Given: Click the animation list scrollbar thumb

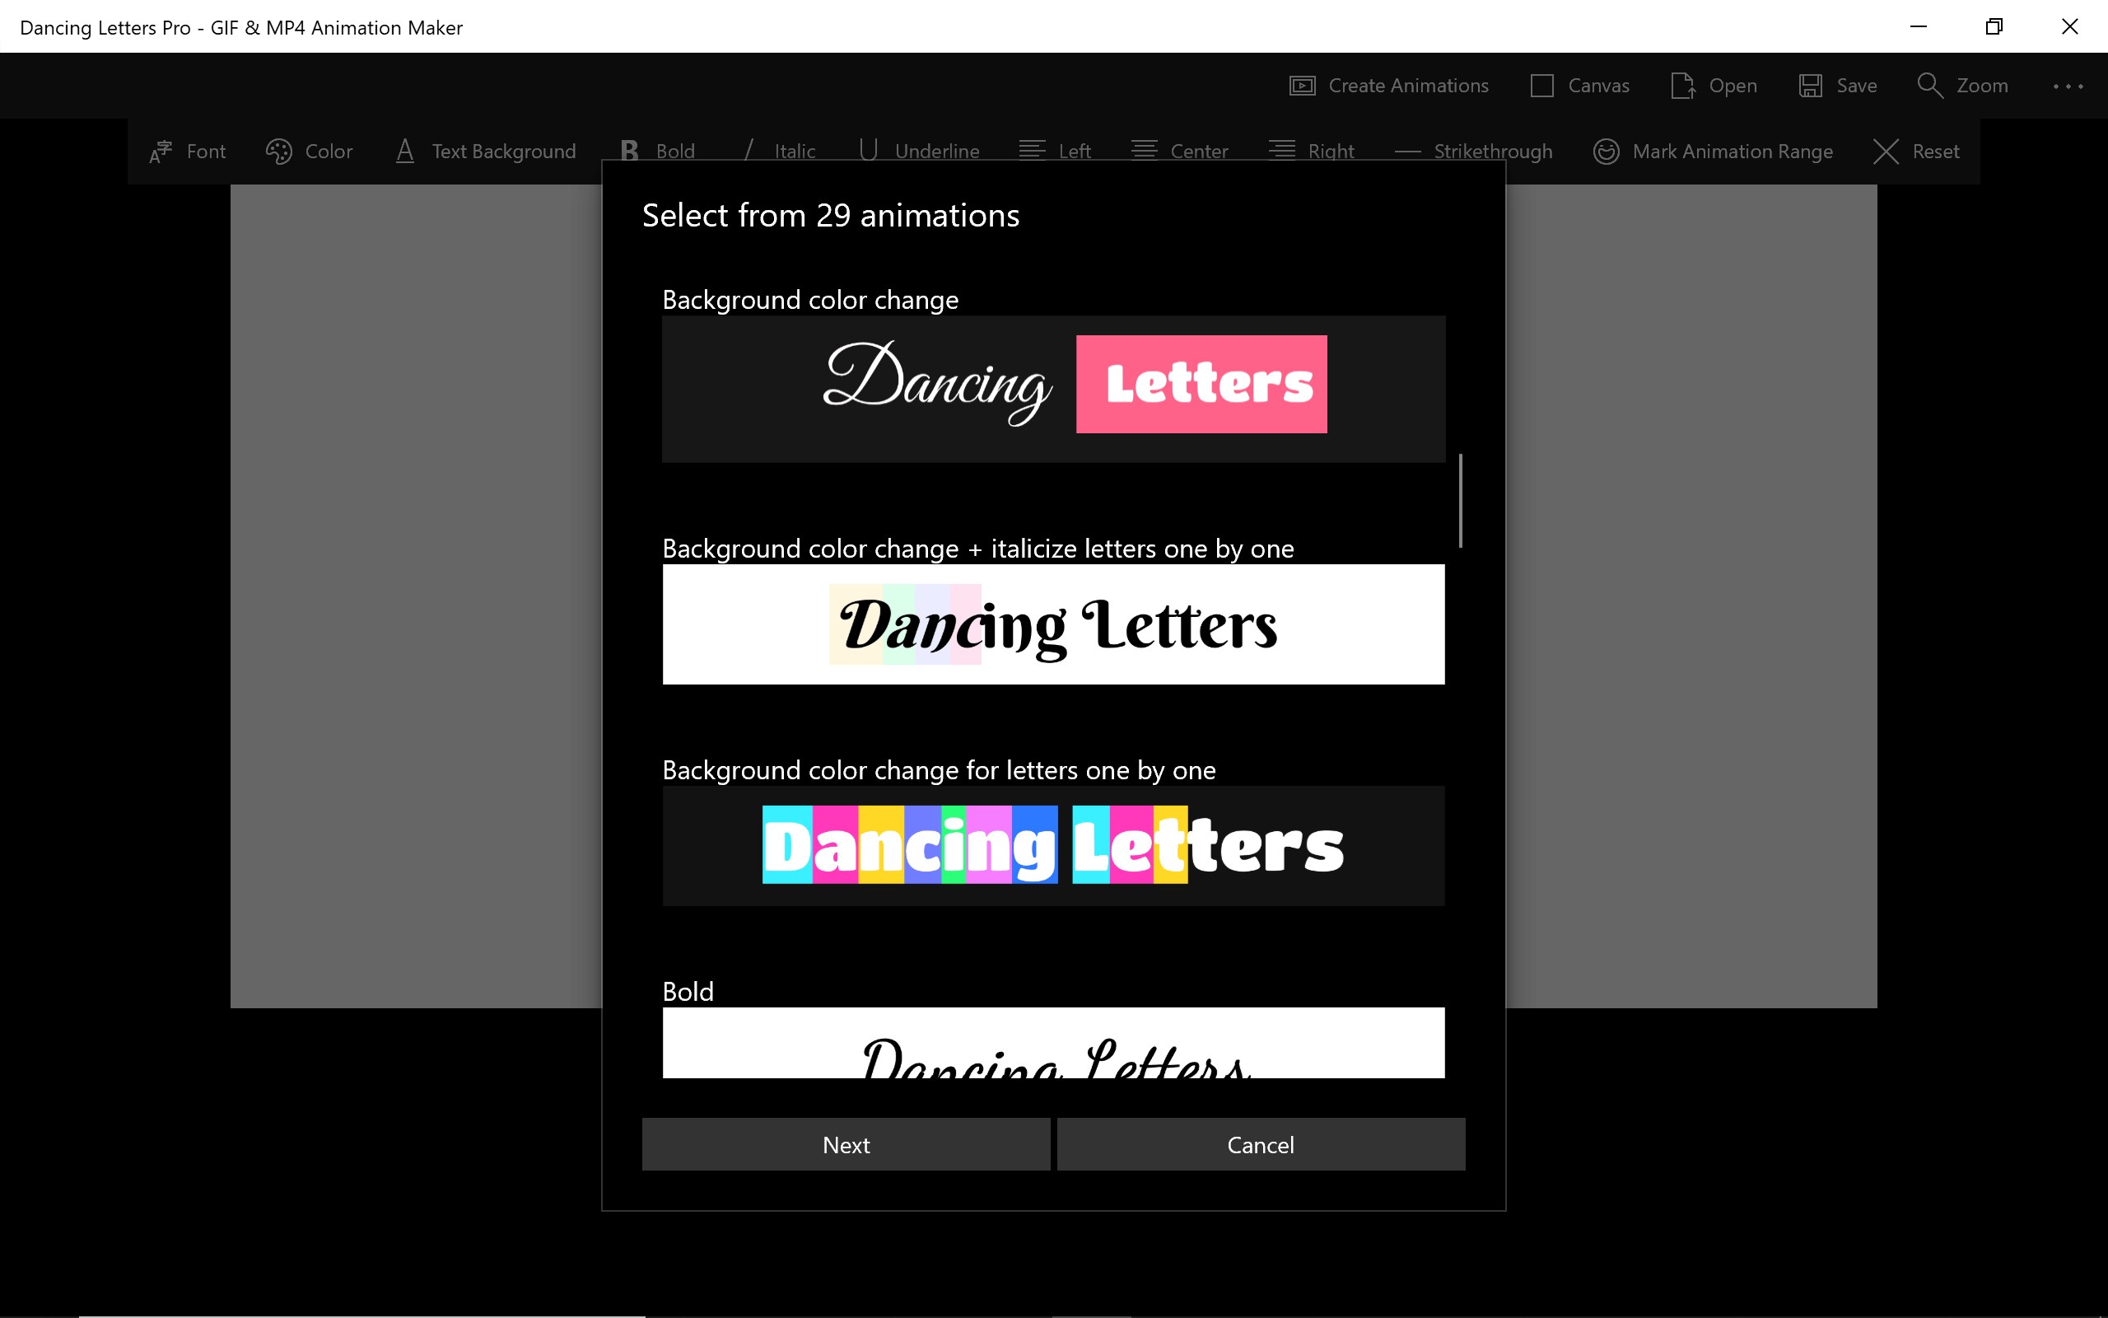Looking at the screenshot, I should pyautogui.click(x=1460, y=500).
